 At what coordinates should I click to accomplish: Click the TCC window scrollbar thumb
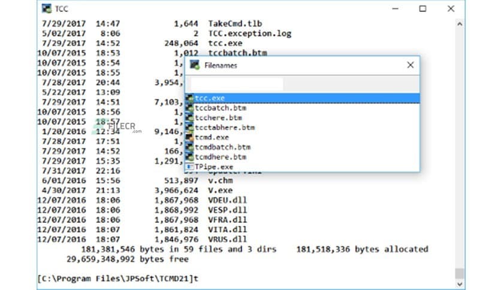460,273
